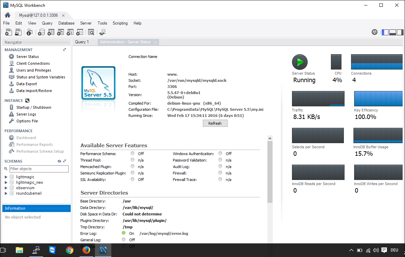Open the File menu
Image resolution: width=405 pixels, height=257 pixels.
[6, 23]
